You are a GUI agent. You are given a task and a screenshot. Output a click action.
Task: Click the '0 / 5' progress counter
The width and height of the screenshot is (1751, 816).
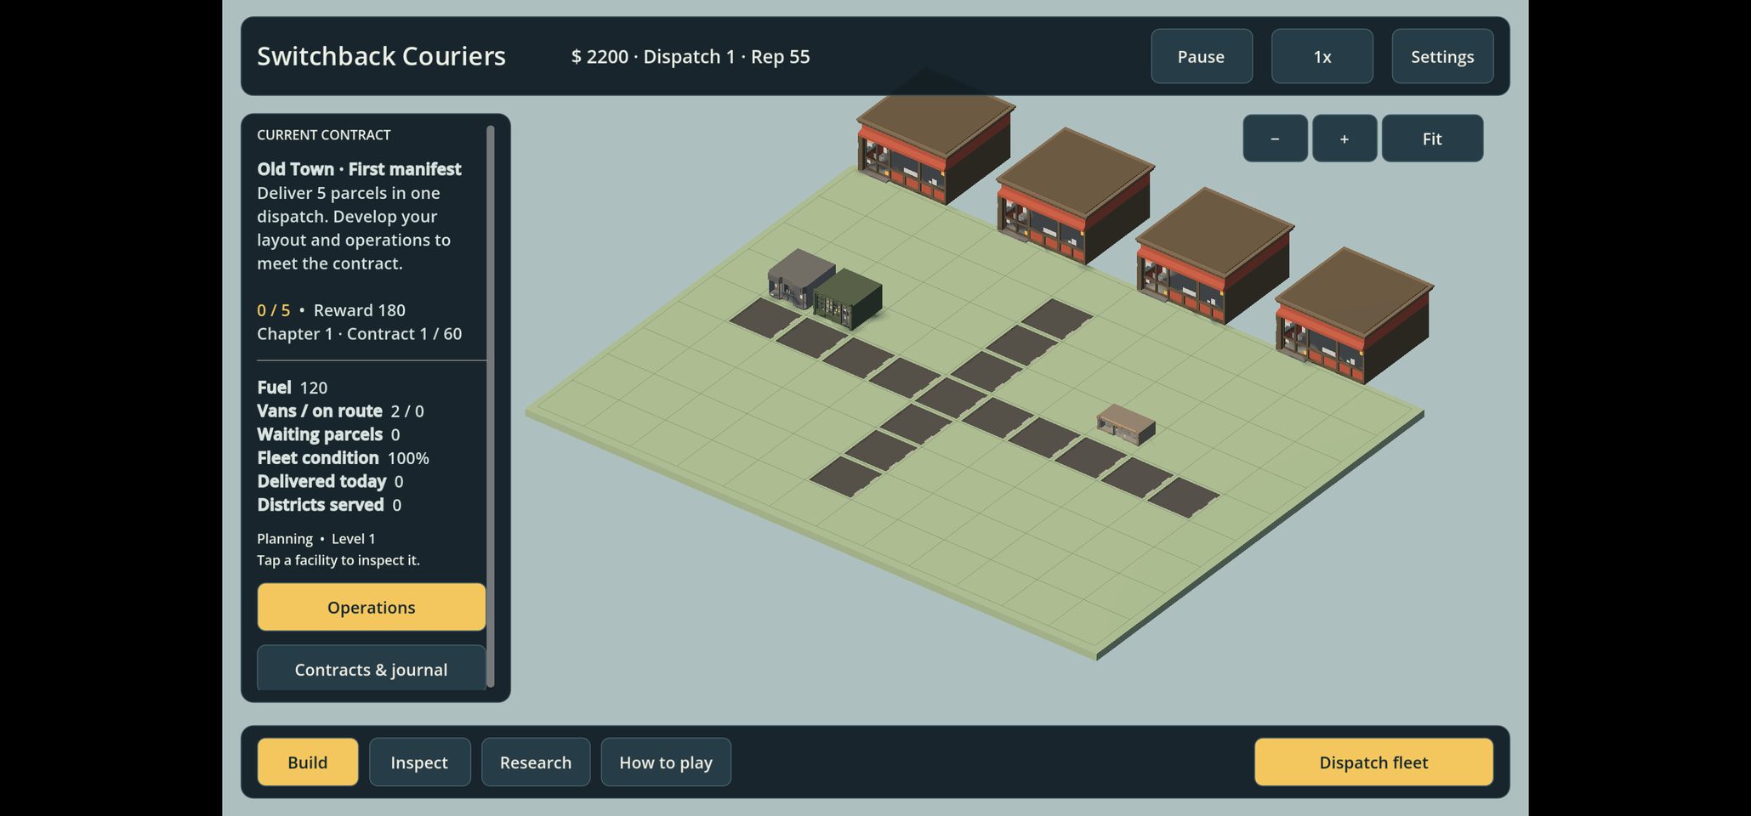[x=274, y=310]
